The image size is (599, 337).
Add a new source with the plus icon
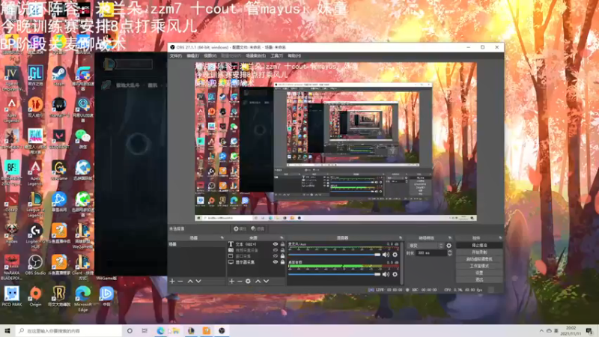[231, 282]
